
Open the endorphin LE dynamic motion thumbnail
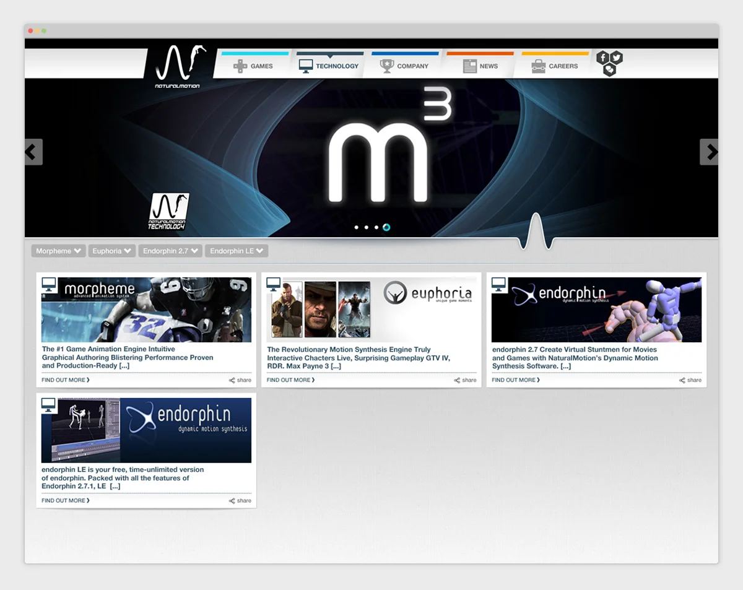tap(146, 430)
